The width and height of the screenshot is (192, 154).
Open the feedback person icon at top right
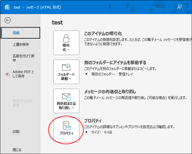[179, 7]
